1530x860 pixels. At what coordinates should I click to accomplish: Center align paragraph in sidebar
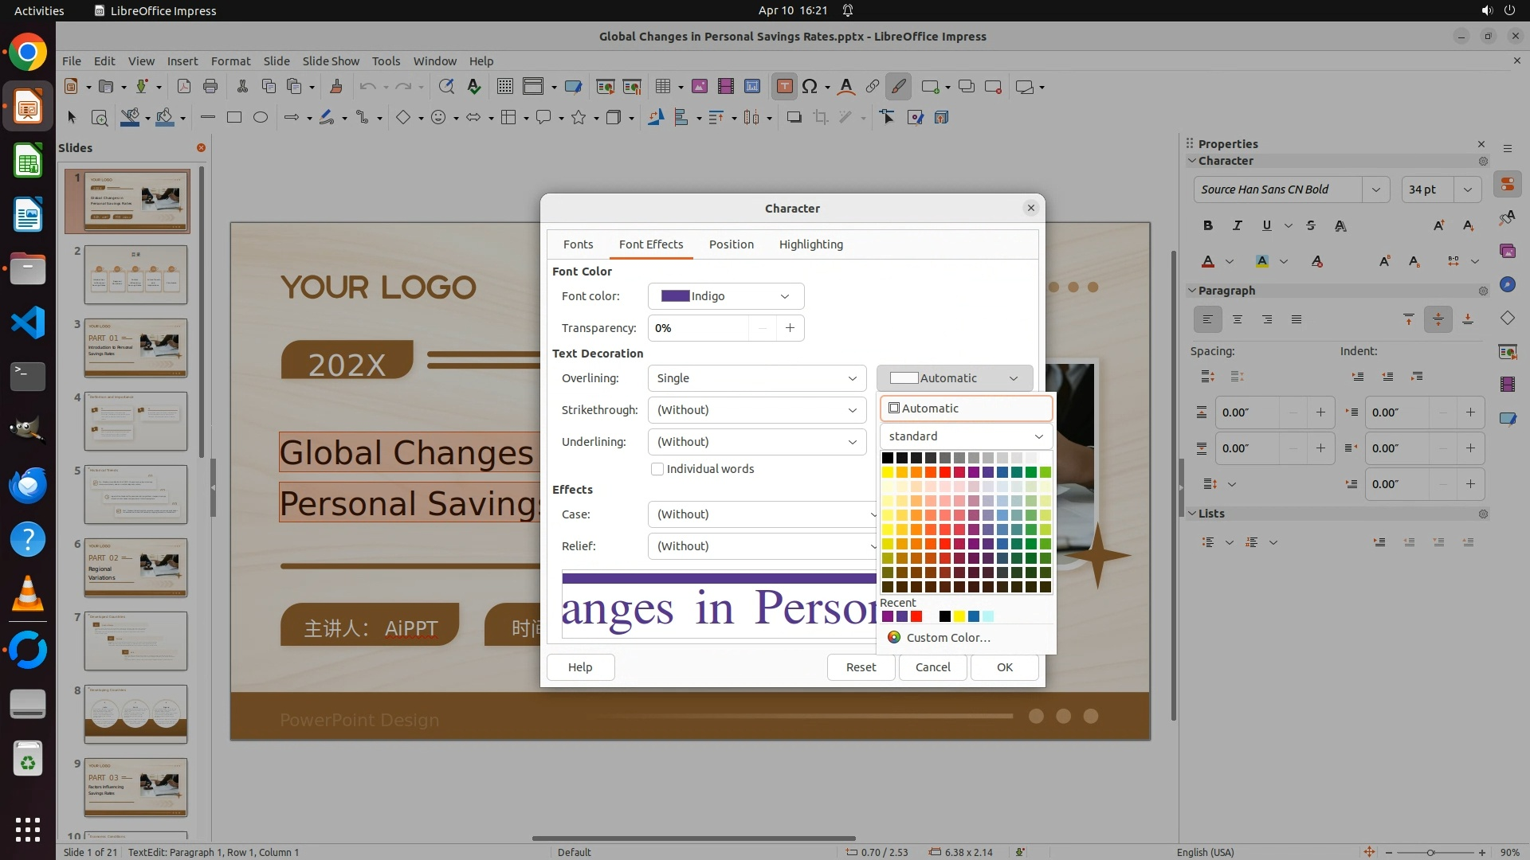[1238, 320]
